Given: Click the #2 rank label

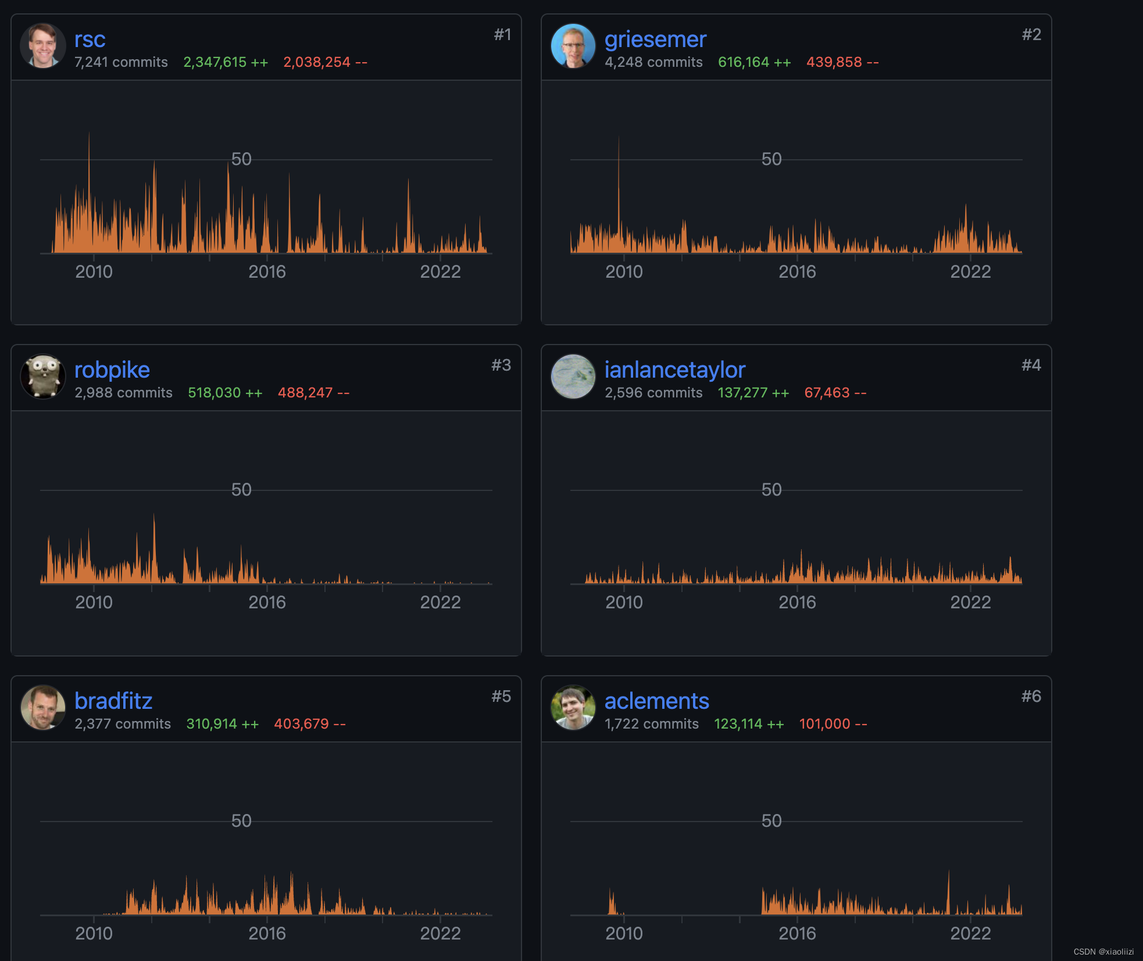Looking at the screenshot, I should point(1031,35).
